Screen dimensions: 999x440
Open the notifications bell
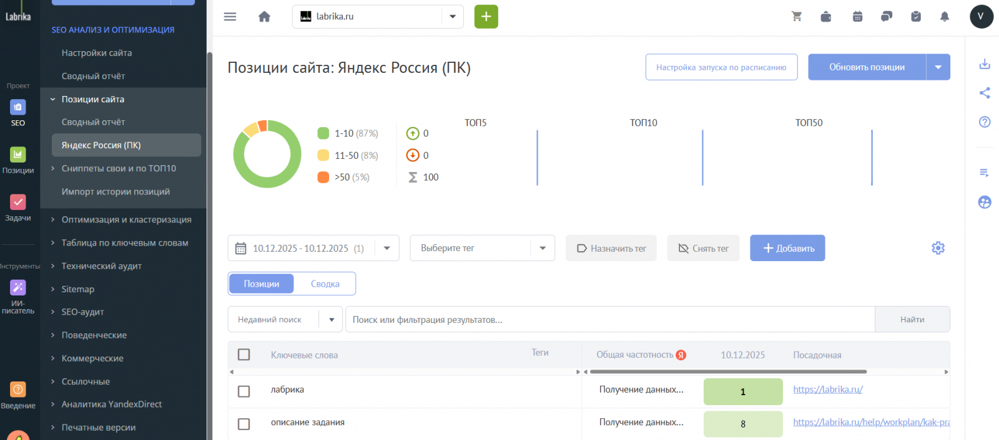[x=945, y=17]
